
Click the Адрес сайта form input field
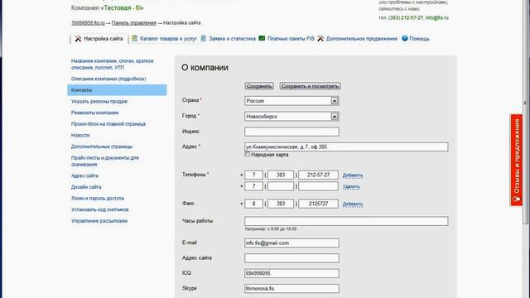291,258
